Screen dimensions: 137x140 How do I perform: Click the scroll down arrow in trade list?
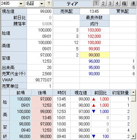coord(134,136)
